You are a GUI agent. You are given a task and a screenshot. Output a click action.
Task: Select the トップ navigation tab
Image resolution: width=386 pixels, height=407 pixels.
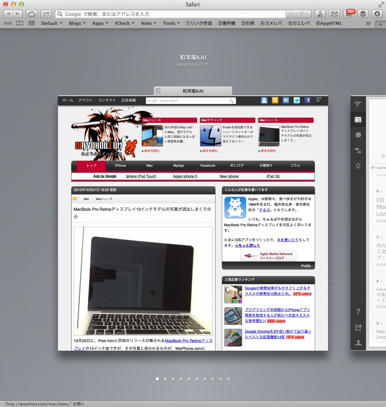click(91, 166)
